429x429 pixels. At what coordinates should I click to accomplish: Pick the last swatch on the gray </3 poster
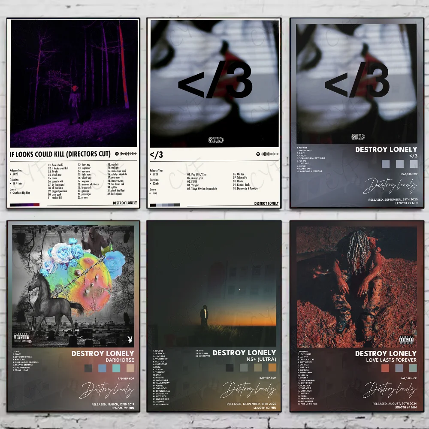[x=414, y=163]
